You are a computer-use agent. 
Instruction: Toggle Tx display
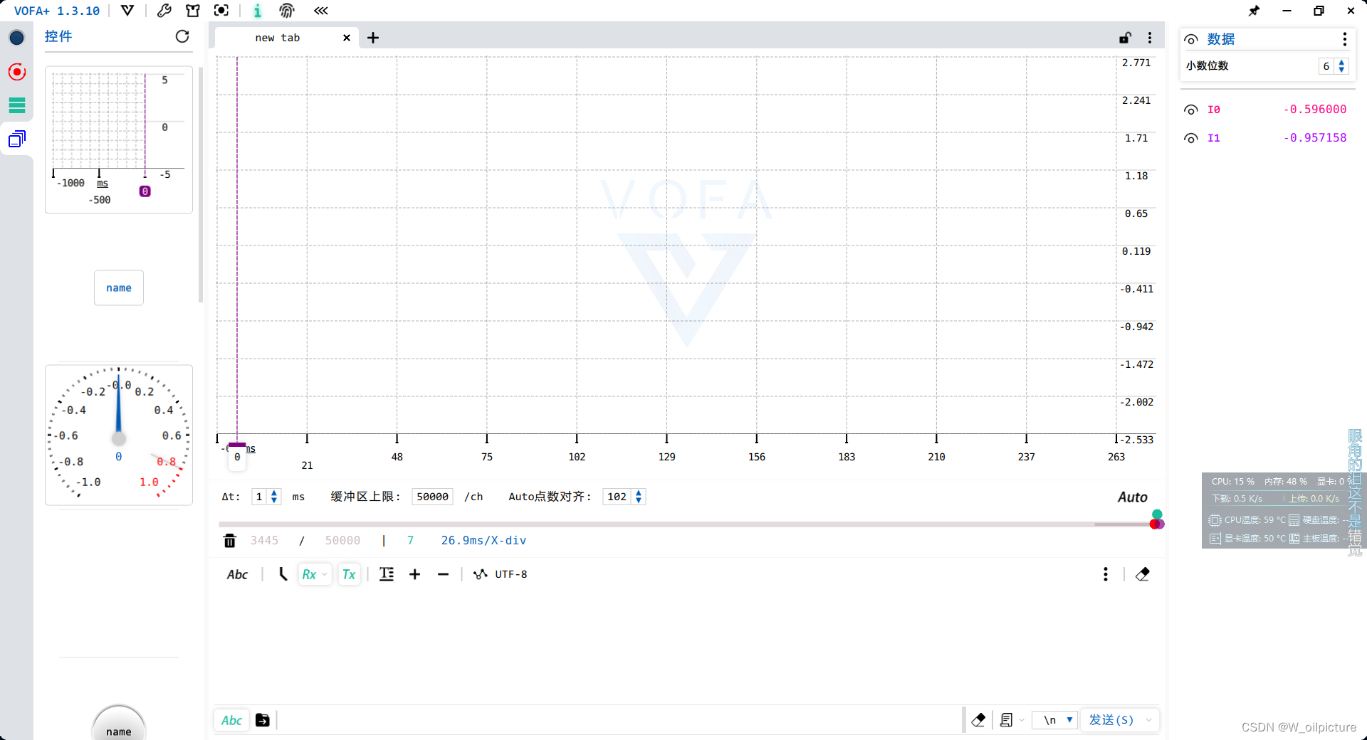(349, 574)
